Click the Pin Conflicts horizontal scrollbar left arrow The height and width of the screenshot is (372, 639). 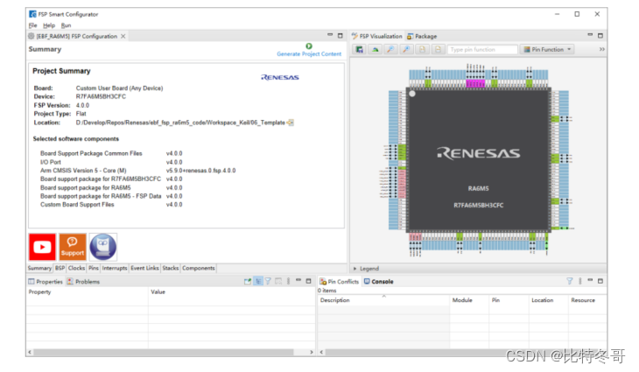[321, 352]
